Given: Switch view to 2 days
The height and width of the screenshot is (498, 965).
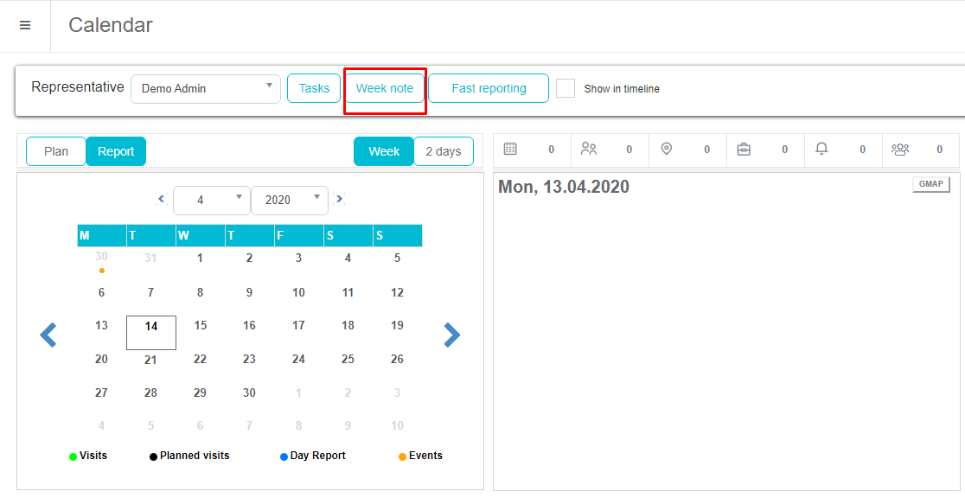Looking at the screenshot, I should pos(443,151).
